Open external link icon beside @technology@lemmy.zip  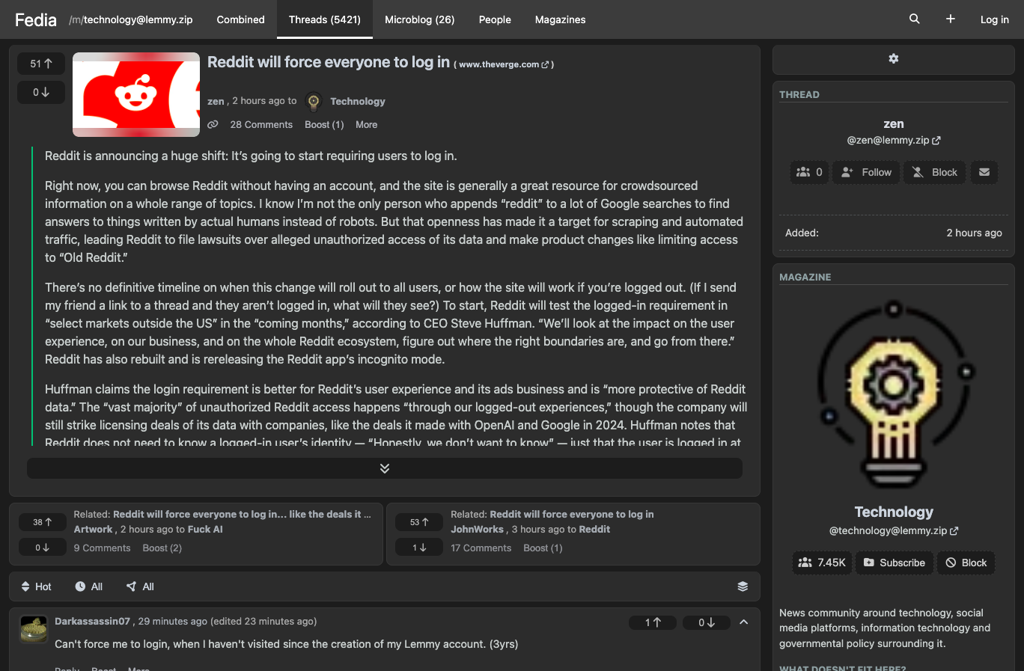tap(954, 531)
